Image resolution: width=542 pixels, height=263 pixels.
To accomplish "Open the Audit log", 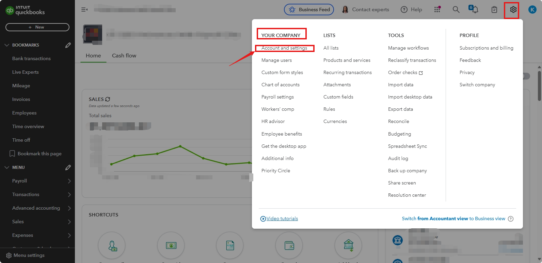I will click(398, 159).
